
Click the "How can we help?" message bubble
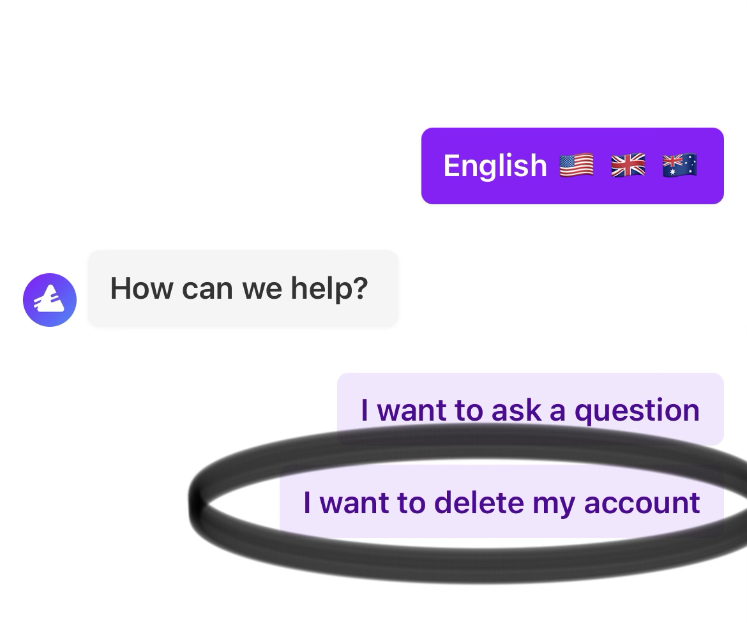tap(243, 289)
